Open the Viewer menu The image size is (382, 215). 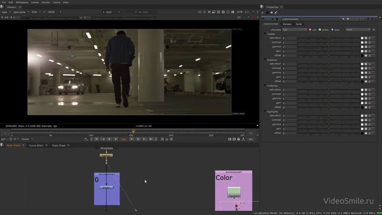point(35,2)
